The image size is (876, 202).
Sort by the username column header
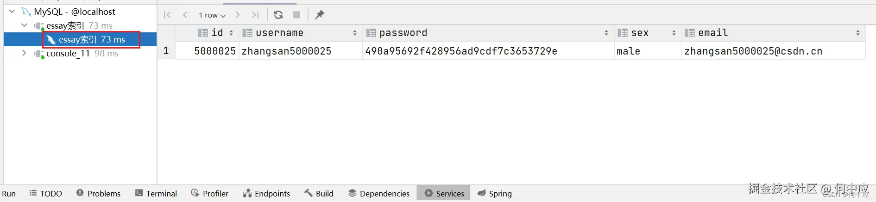pos(279,33)
